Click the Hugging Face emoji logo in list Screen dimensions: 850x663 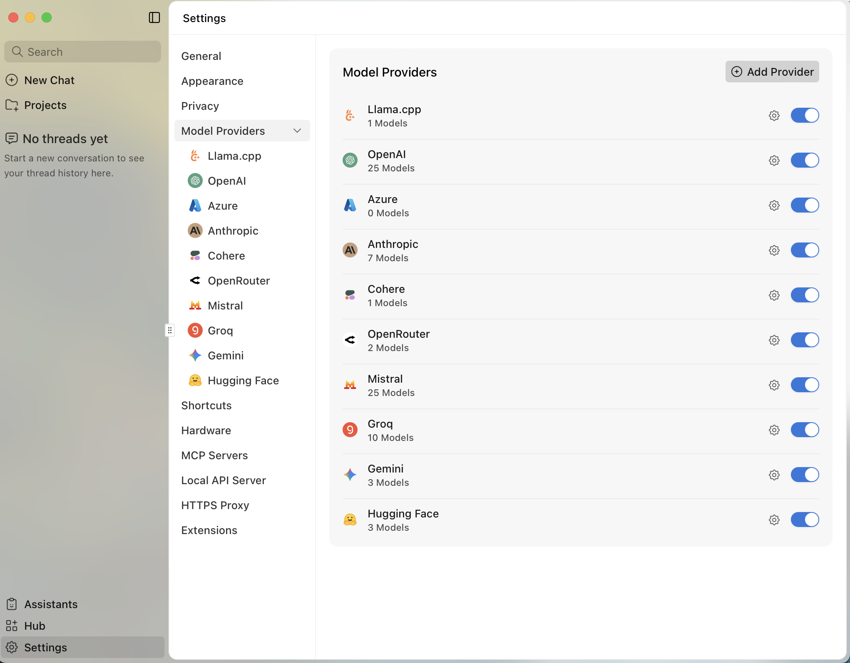pos(350,520)
